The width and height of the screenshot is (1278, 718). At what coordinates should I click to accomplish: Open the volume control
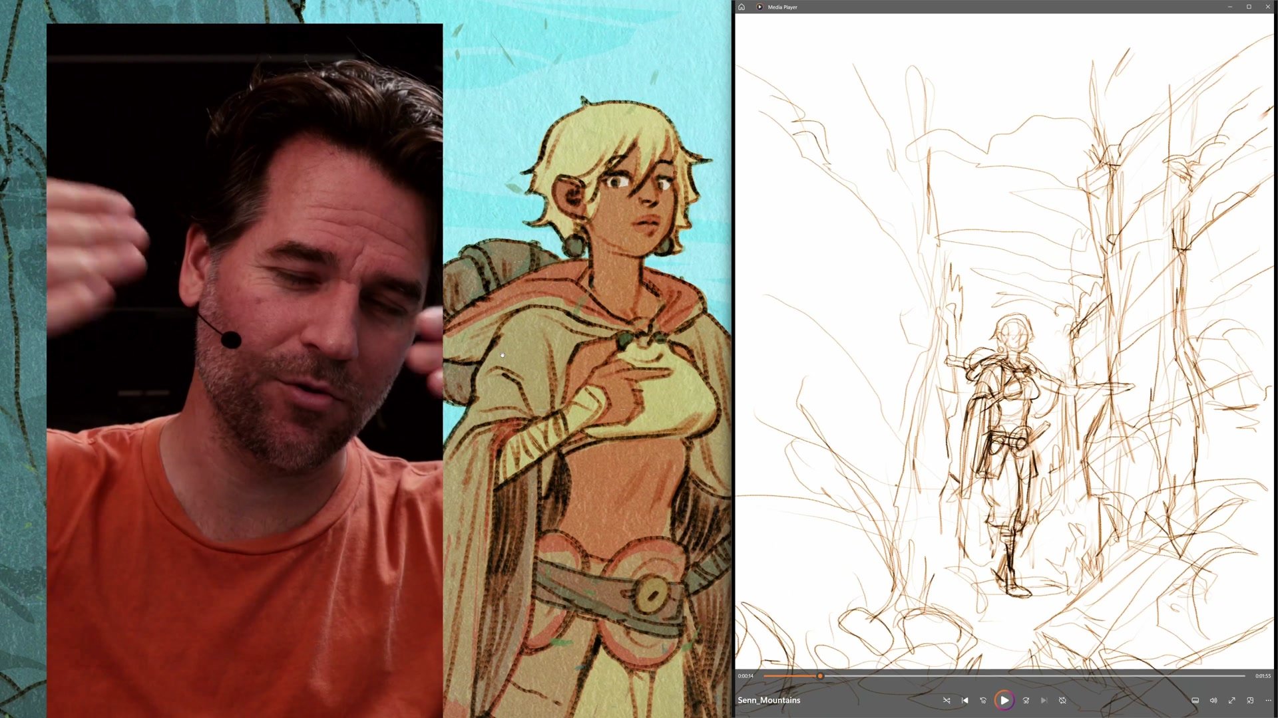click(1213, 700)
